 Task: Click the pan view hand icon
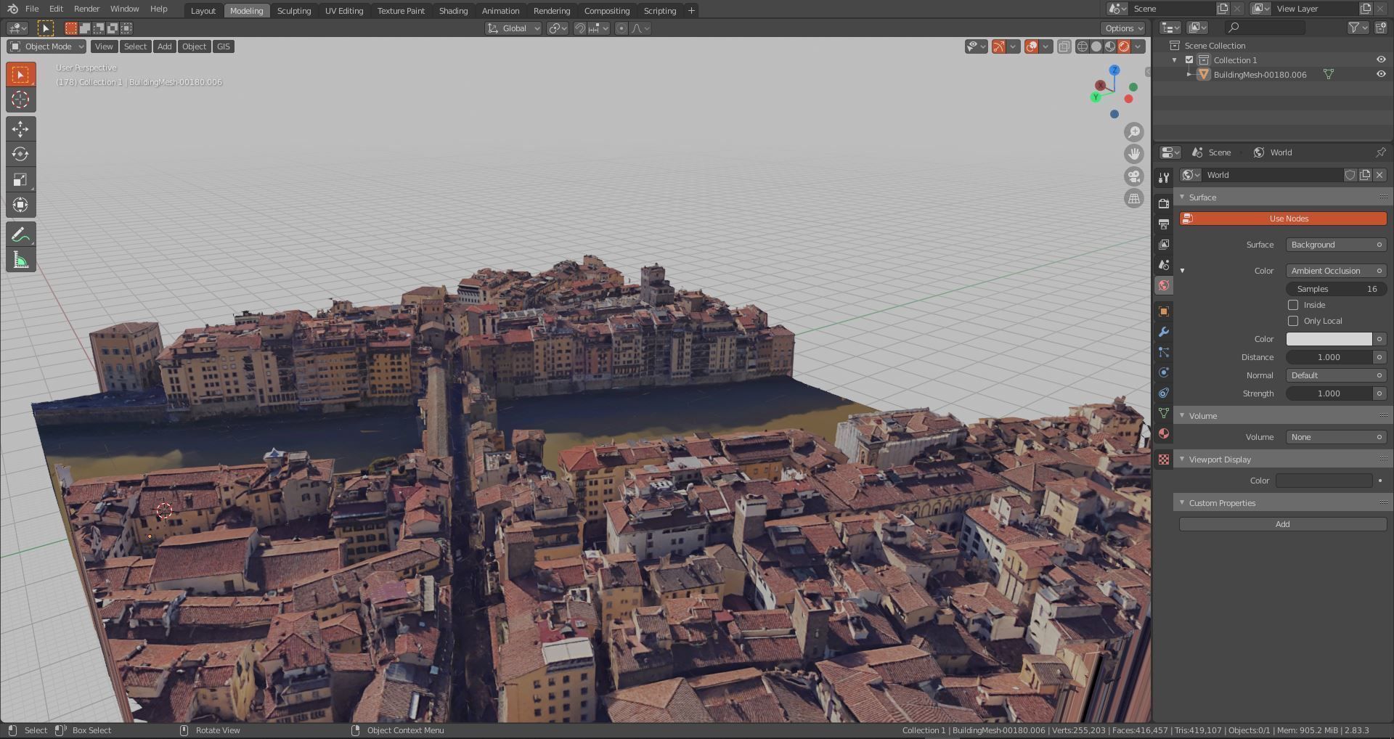click(1134, 154)
